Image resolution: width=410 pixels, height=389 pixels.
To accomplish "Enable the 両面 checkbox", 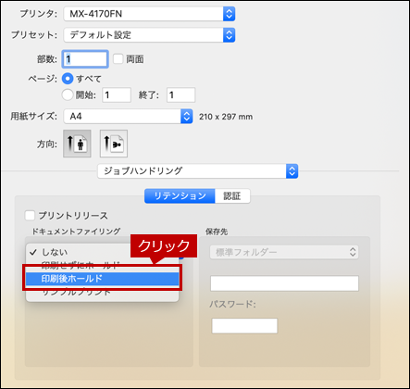I will 118,58.
